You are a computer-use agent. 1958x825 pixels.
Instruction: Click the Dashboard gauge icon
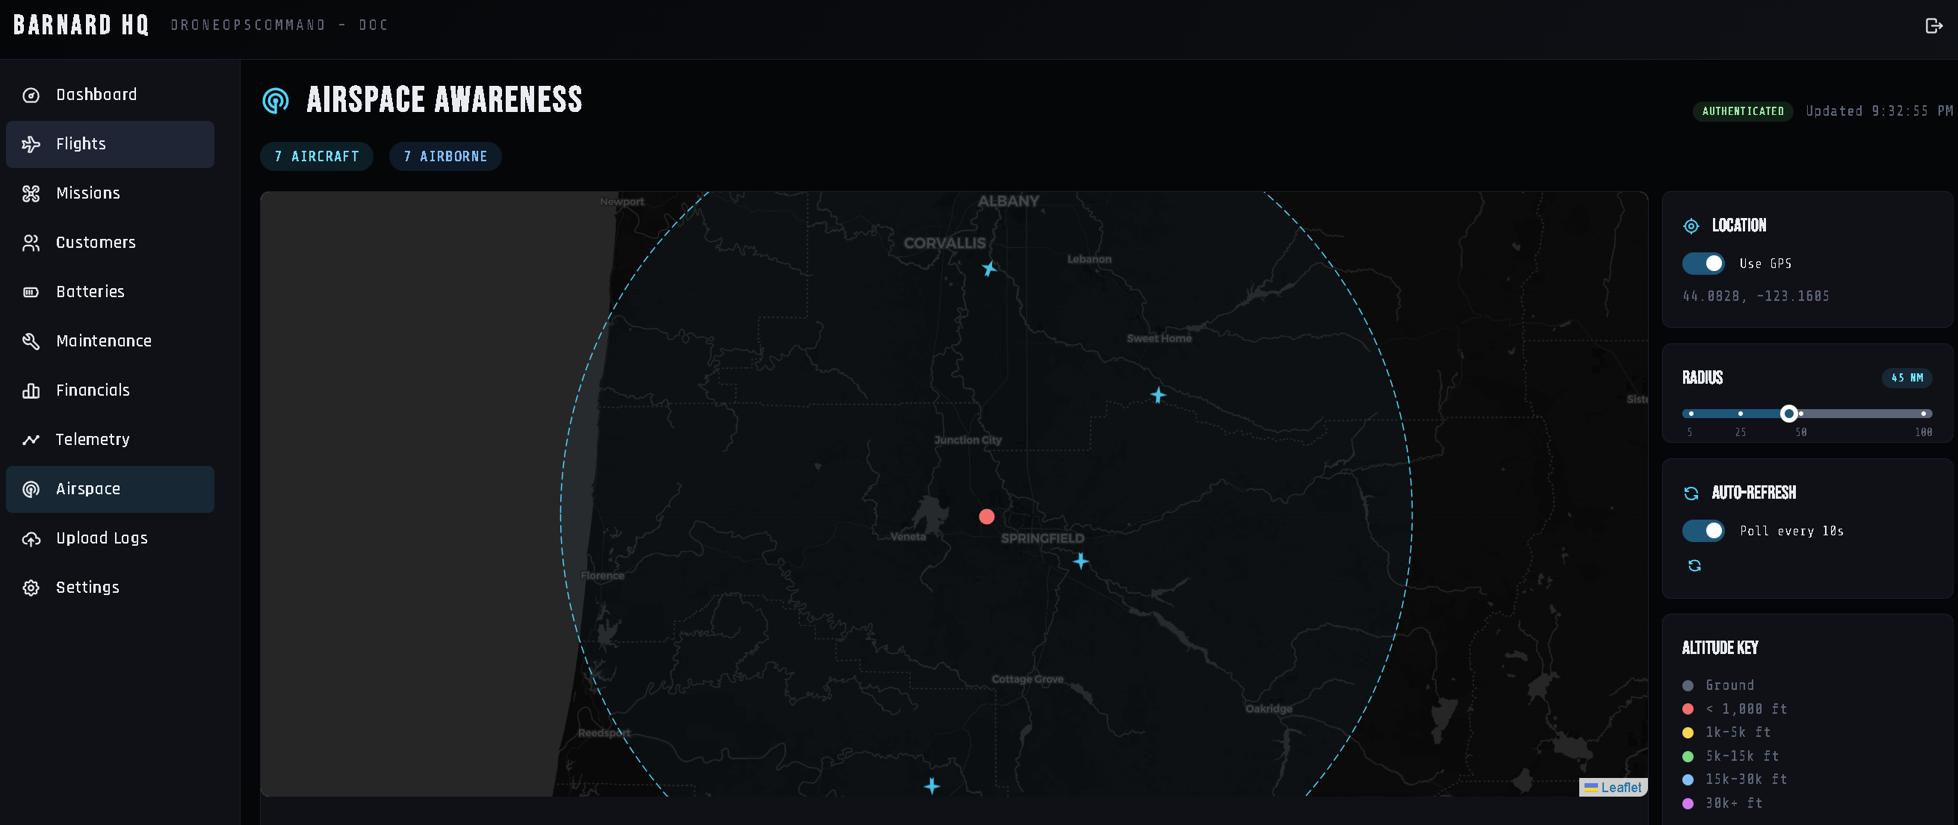31,95
